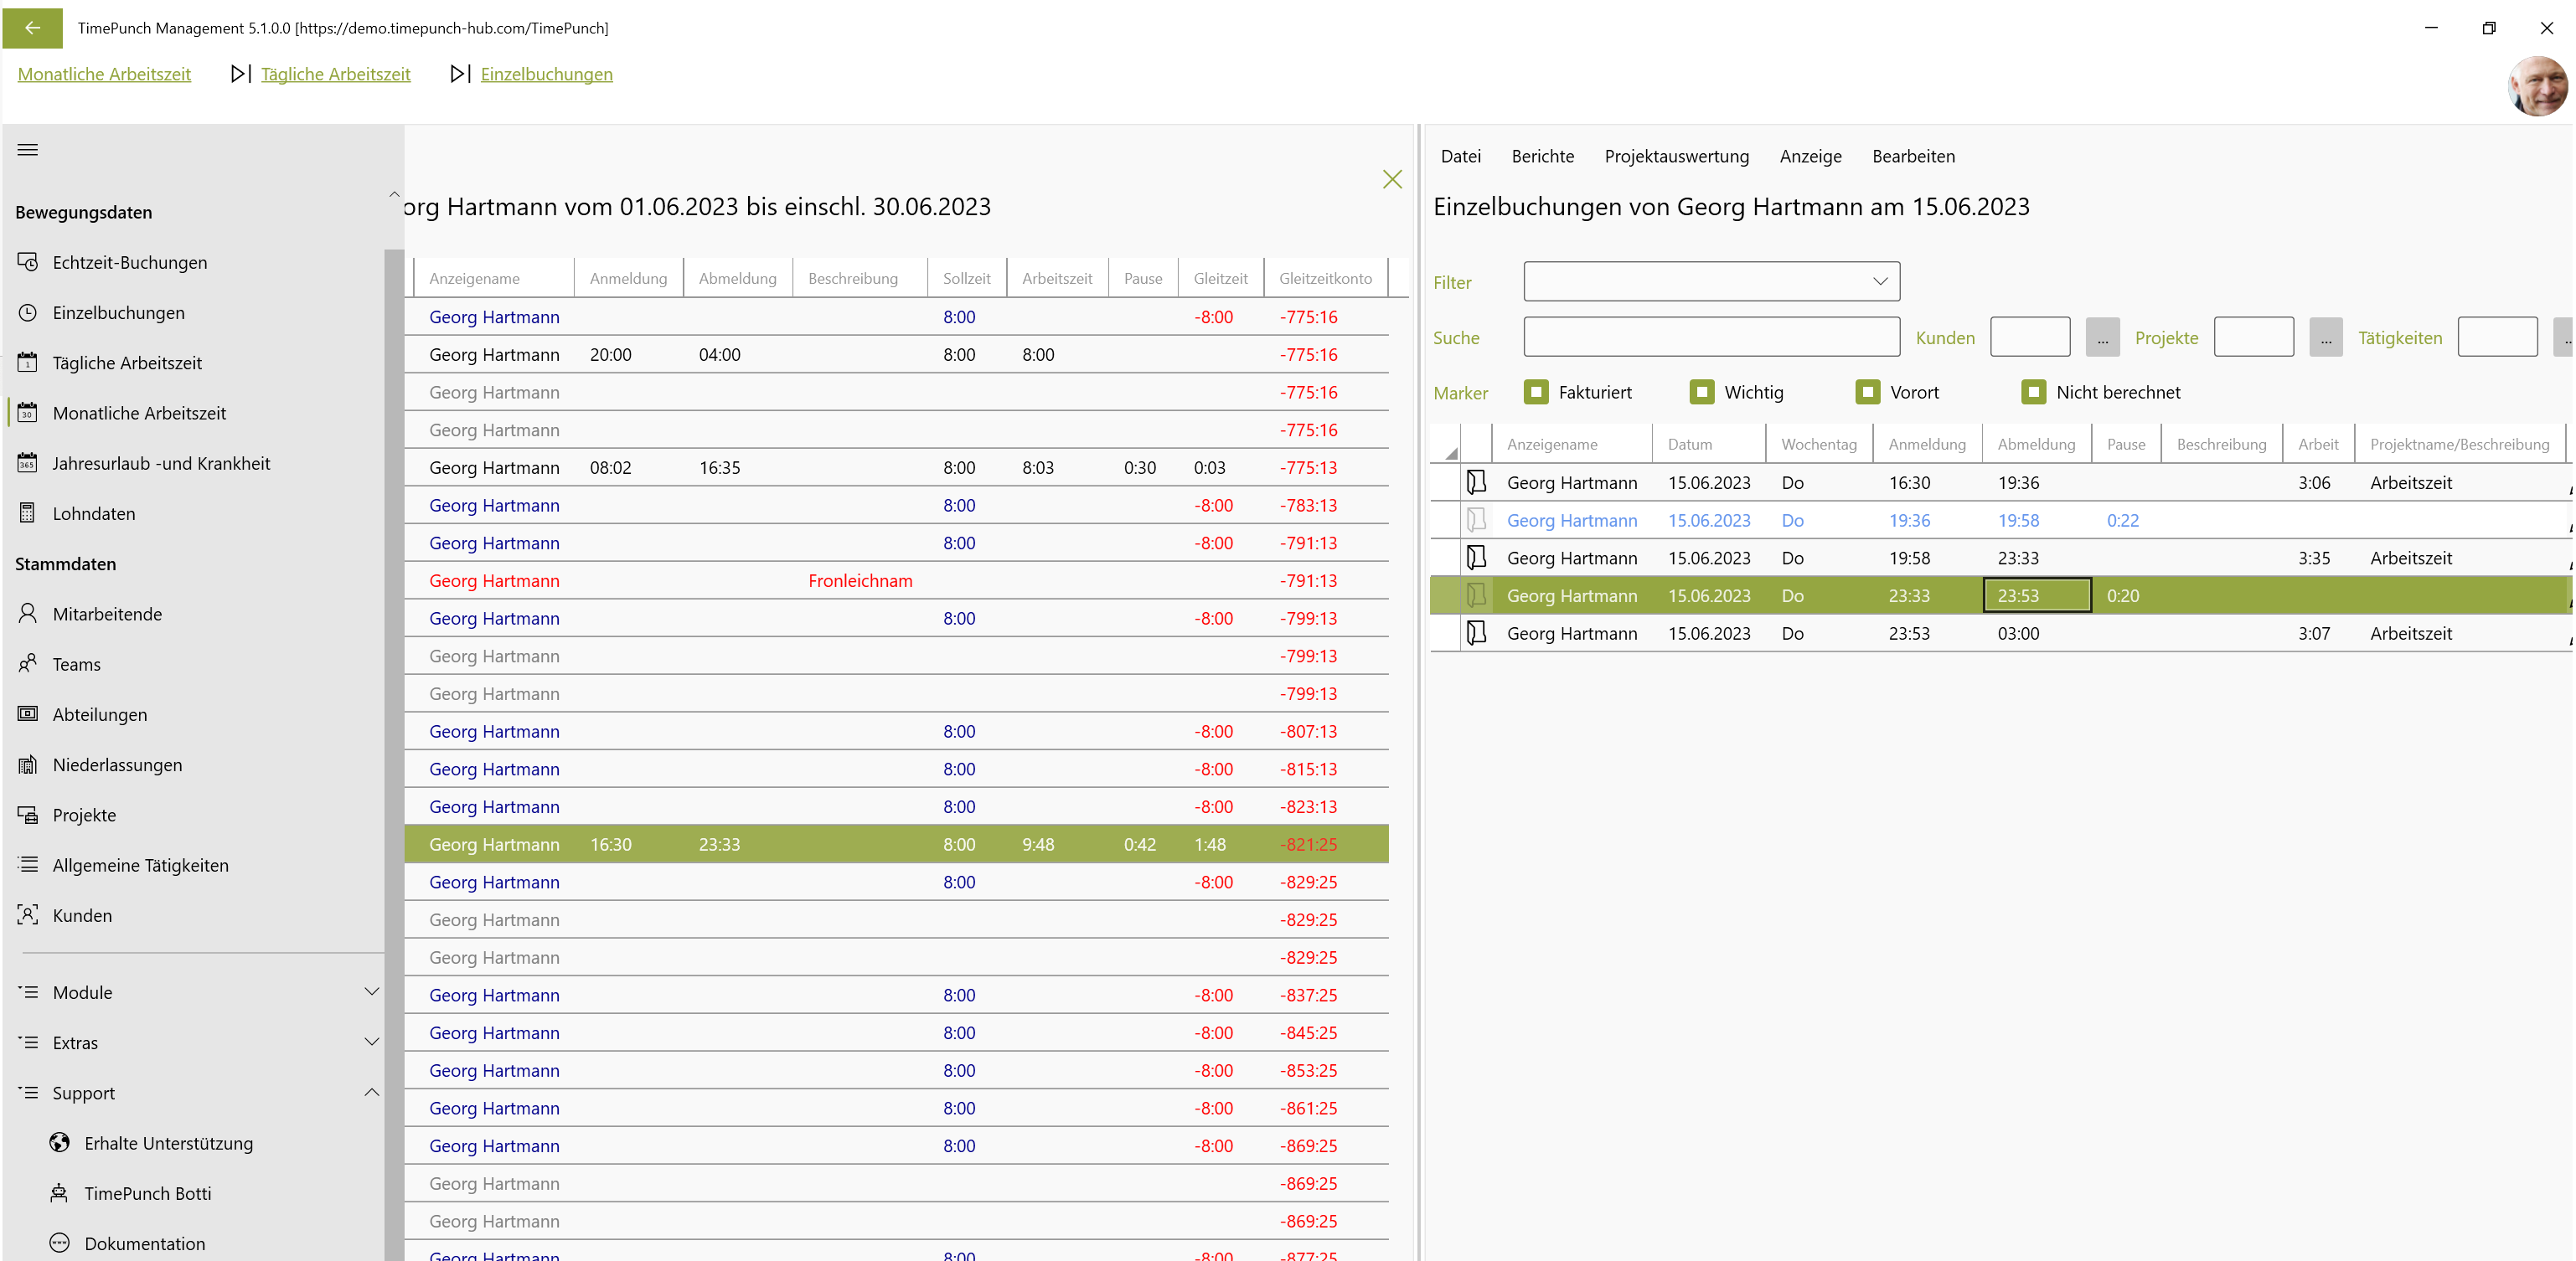The width and height of the screenshot is (2576, 1261).
Task: Expand the Module section
Action: click(x=371, y=992)
